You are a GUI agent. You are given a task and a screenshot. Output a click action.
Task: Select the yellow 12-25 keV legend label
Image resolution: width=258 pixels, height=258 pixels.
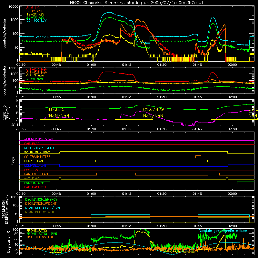35,14
